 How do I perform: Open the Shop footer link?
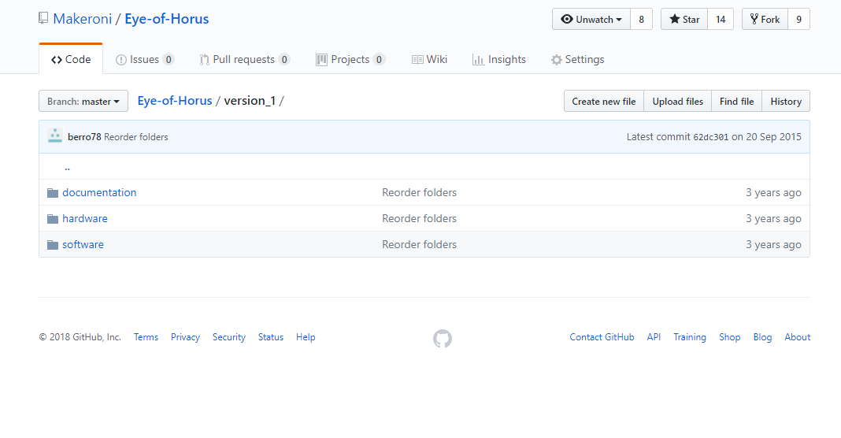[729, 337]
